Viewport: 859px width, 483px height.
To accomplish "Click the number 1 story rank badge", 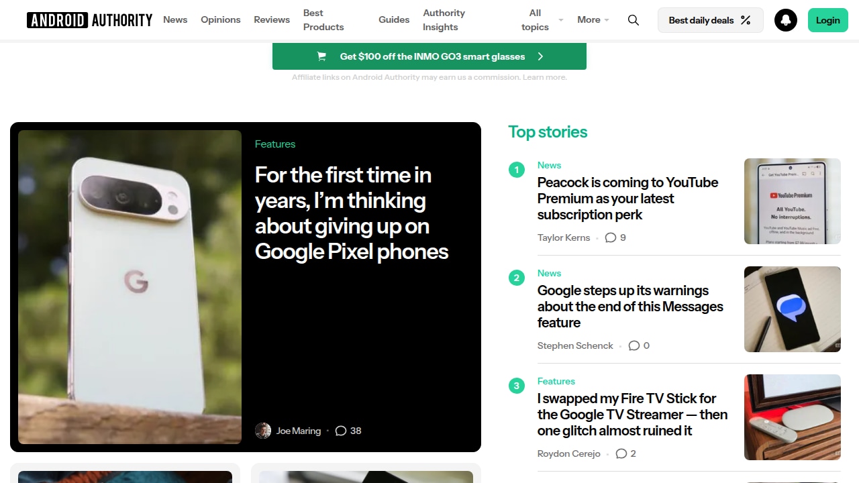I will click(517, 170).
